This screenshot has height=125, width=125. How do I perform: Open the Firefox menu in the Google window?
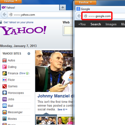click(85, 2)
